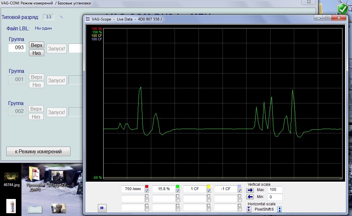Decrease horizontal PixelShift with left stepper
The height and width of the screenshot is (216, 352).
pos(249,209)
